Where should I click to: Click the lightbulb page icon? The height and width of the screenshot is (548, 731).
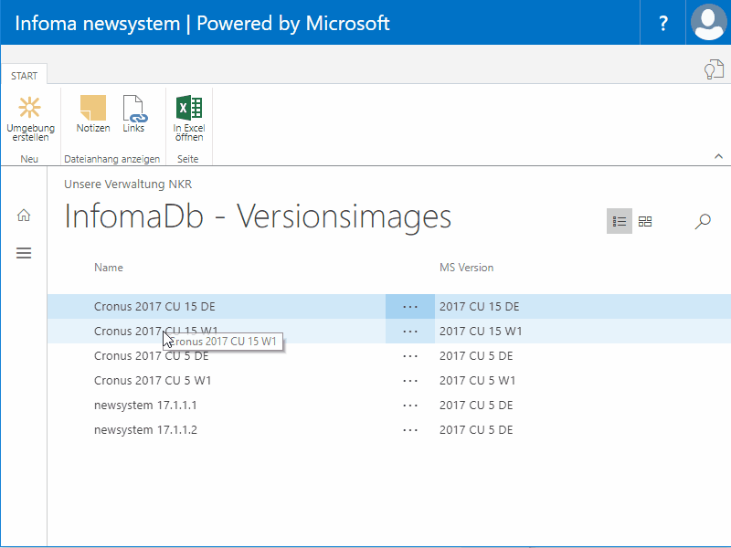tap(714, 70)
